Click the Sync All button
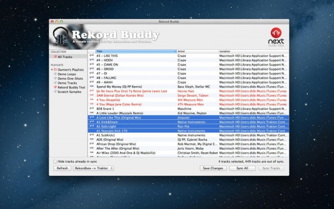This screenshot has height=209, width=334. pyautogui.click(x=242, y=168)
